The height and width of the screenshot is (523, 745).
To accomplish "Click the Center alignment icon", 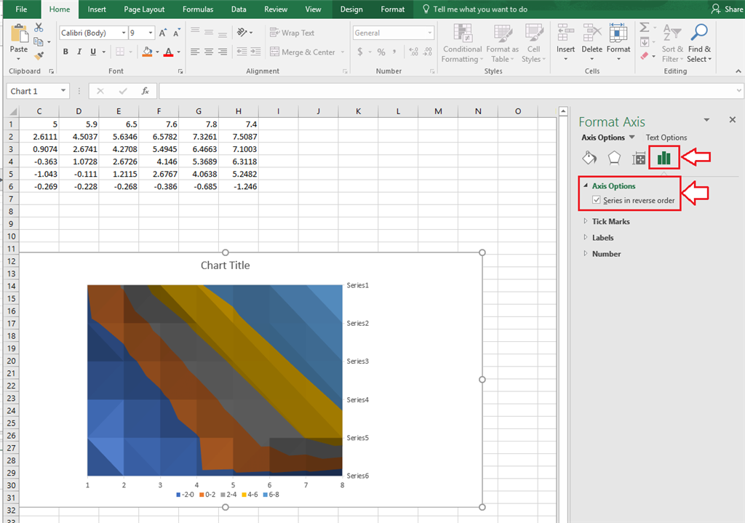I will pyautogui.click(x=209, y=52).
